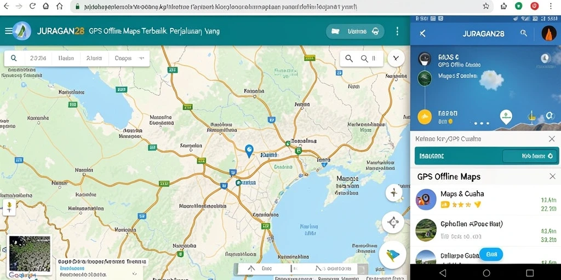Open the three-dot menu in teal header
This screenshot has height=280, width=561.
[x=397, y=31]
